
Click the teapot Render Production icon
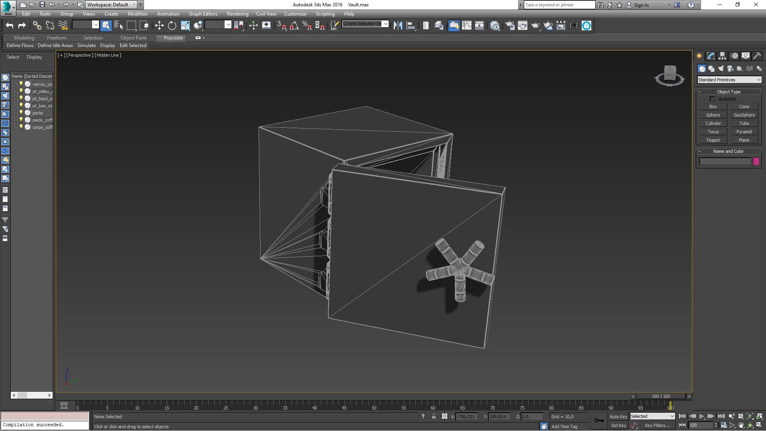click(x=535, y=26)
